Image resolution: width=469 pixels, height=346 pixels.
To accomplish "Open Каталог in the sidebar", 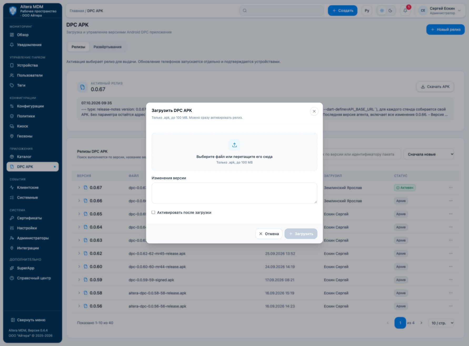I will [33, 157].
